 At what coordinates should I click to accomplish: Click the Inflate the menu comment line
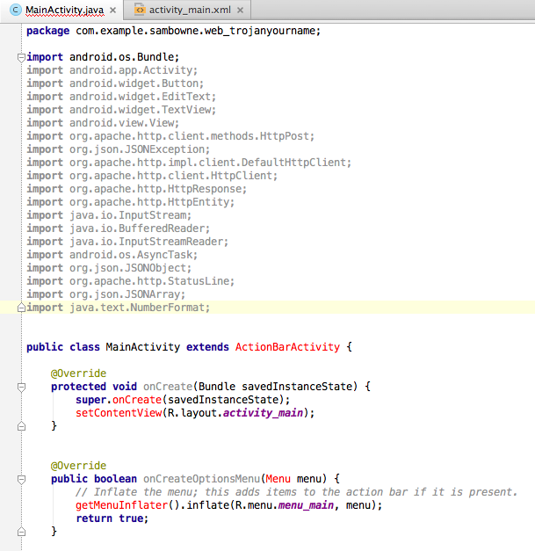point(296,492)
